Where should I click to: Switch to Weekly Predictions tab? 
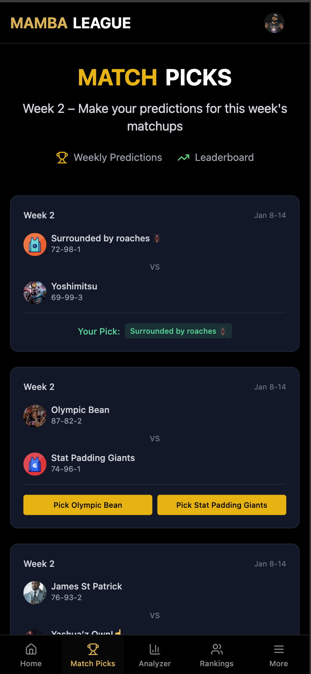pos(117,158)
